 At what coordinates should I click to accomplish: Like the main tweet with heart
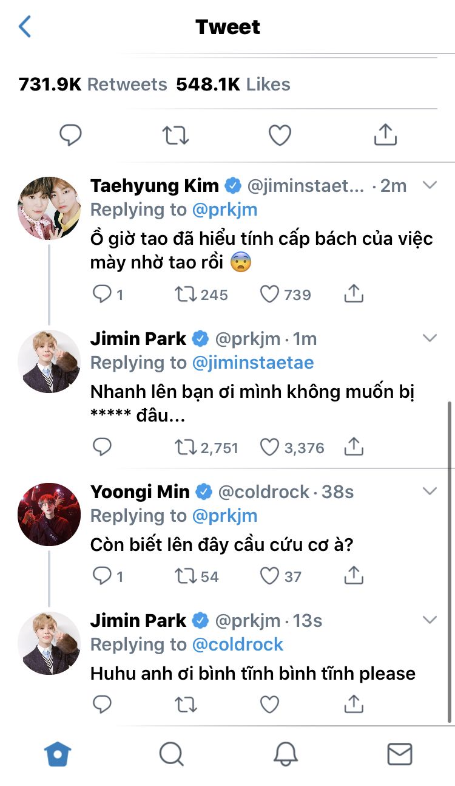280,135
